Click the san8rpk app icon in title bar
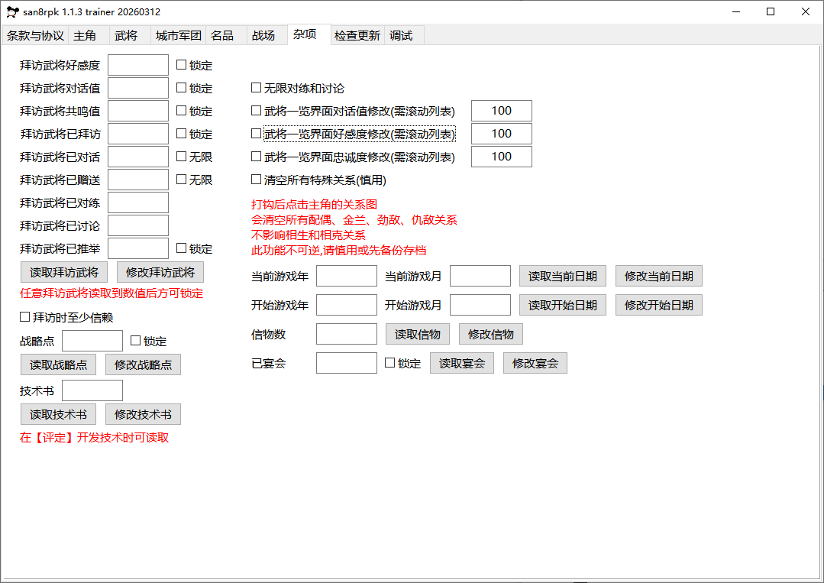Viewport: 824px width, 583px height. (x=12, y=12)
